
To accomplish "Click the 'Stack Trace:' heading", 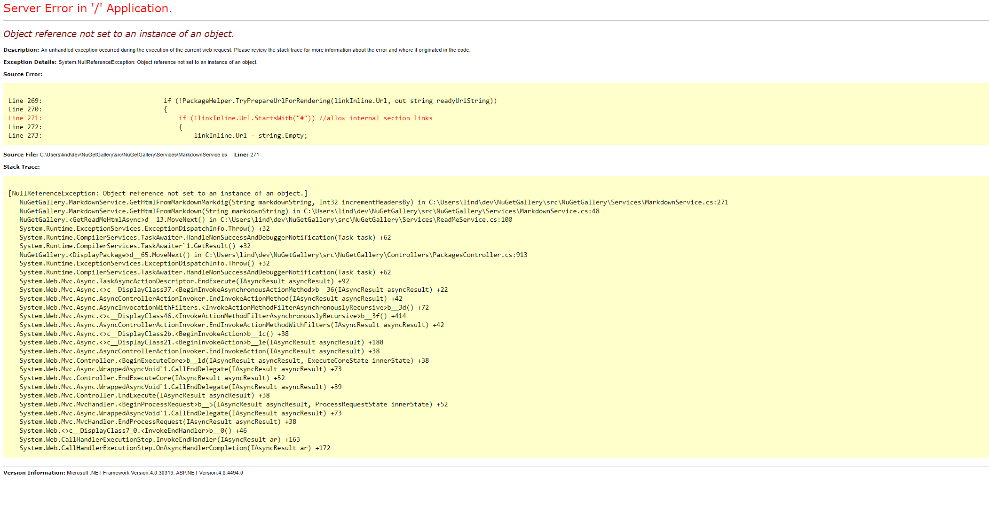I will 21,166.
